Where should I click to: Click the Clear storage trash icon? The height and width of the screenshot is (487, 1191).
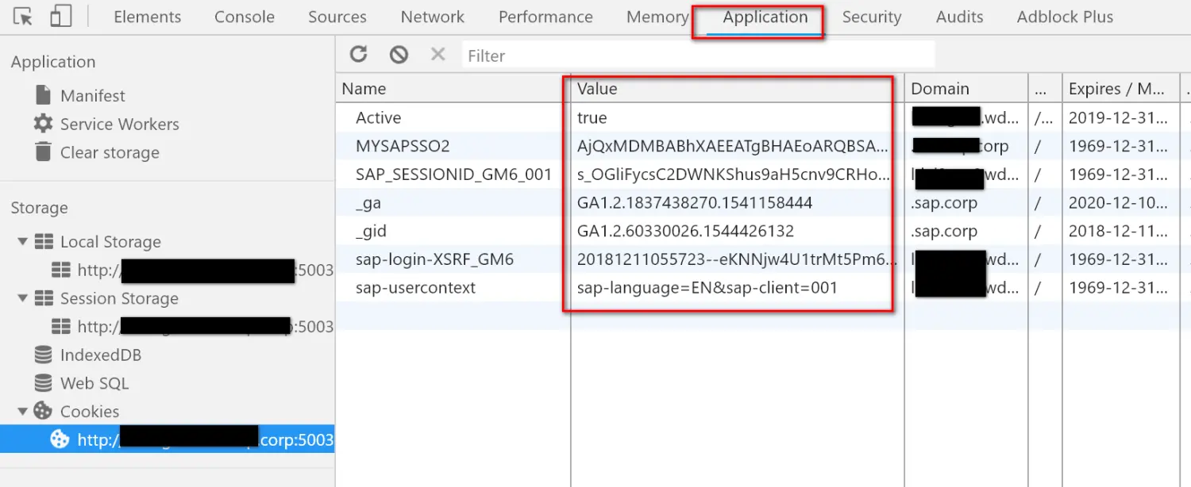[x=44, y=151]
